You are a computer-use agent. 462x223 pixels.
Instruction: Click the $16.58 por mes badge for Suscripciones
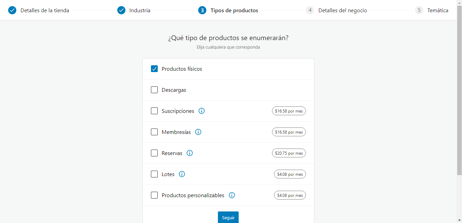(x=289, y=111)
